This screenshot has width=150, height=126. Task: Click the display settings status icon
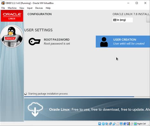pos(121,124)
